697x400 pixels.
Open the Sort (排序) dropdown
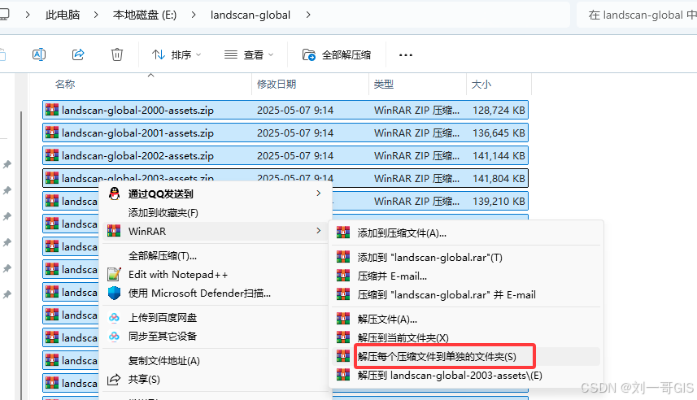click(176, 54)
